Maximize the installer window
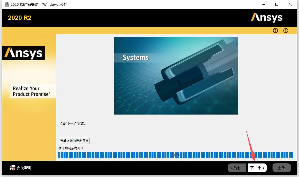Screen dimensions: 299x177 (x=277, y=4)
